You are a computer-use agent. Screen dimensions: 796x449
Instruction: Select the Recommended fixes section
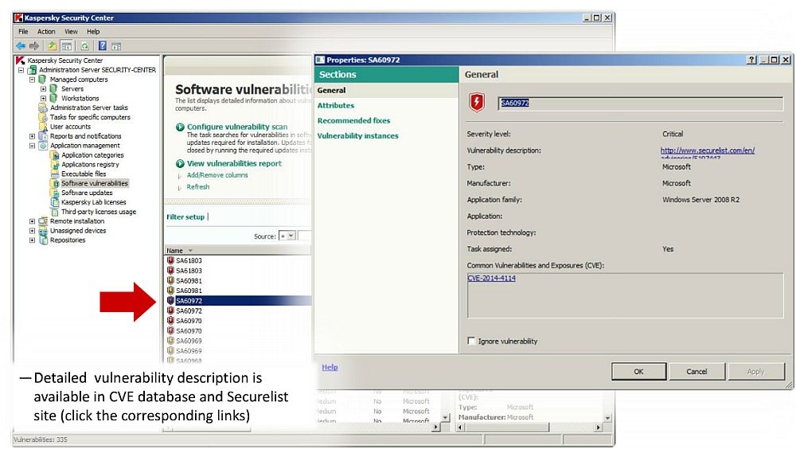tap(354, 121)
